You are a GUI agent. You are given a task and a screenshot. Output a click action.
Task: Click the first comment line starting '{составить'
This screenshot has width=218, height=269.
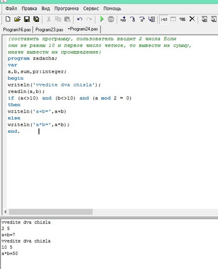[92, 39]
